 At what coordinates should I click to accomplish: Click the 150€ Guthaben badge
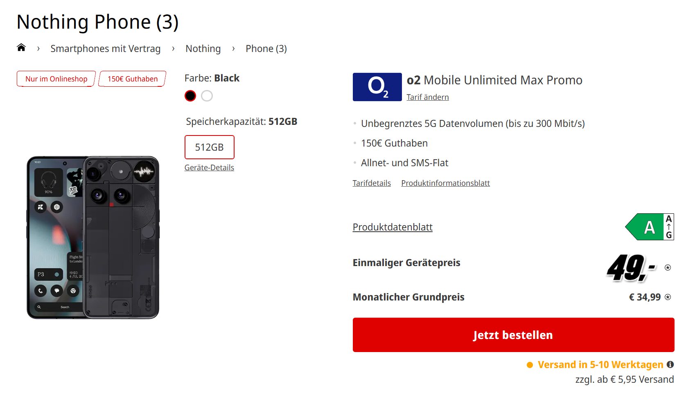pos(133,79)
